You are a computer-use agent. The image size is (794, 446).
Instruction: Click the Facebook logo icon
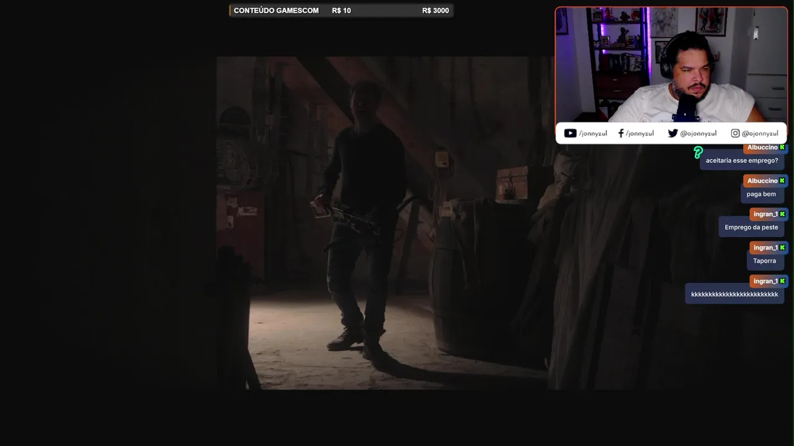(621, 133)
